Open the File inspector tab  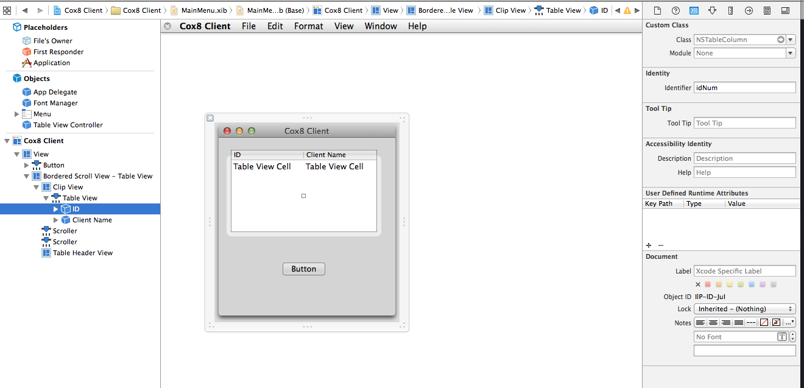click(657, 10)
